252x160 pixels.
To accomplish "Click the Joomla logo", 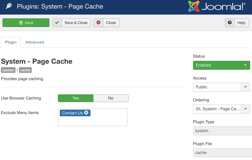I will click(217, 6).
